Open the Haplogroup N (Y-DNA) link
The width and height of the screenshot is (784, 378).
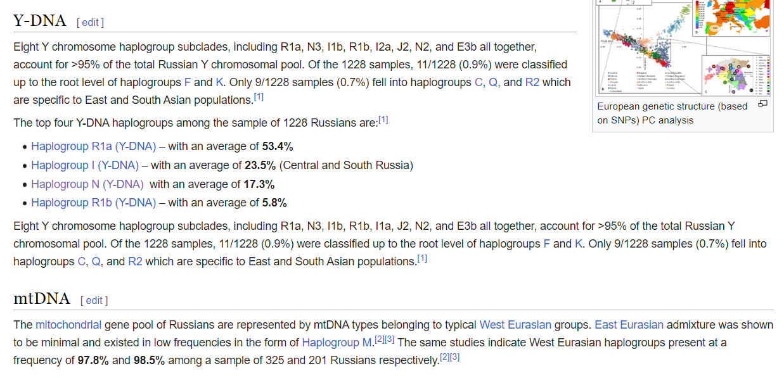(87, 184)
